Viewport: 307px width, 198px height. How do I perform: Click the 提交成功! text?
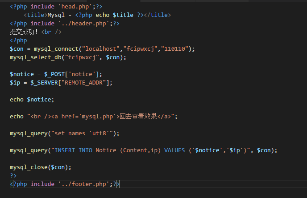24,32
